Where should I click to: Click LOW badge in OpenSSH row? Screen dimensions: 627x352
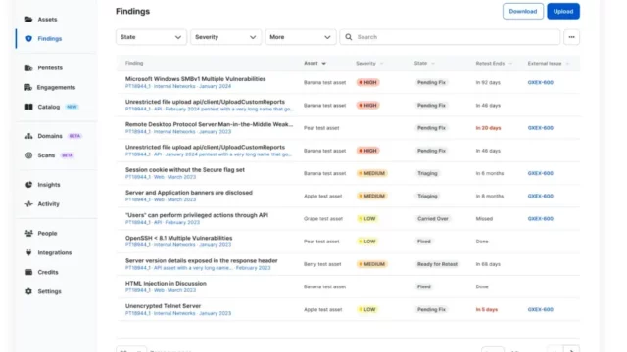click(x=367, y=242)
